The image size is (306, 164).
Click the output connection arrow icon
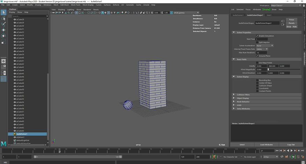tap(283, 24)
